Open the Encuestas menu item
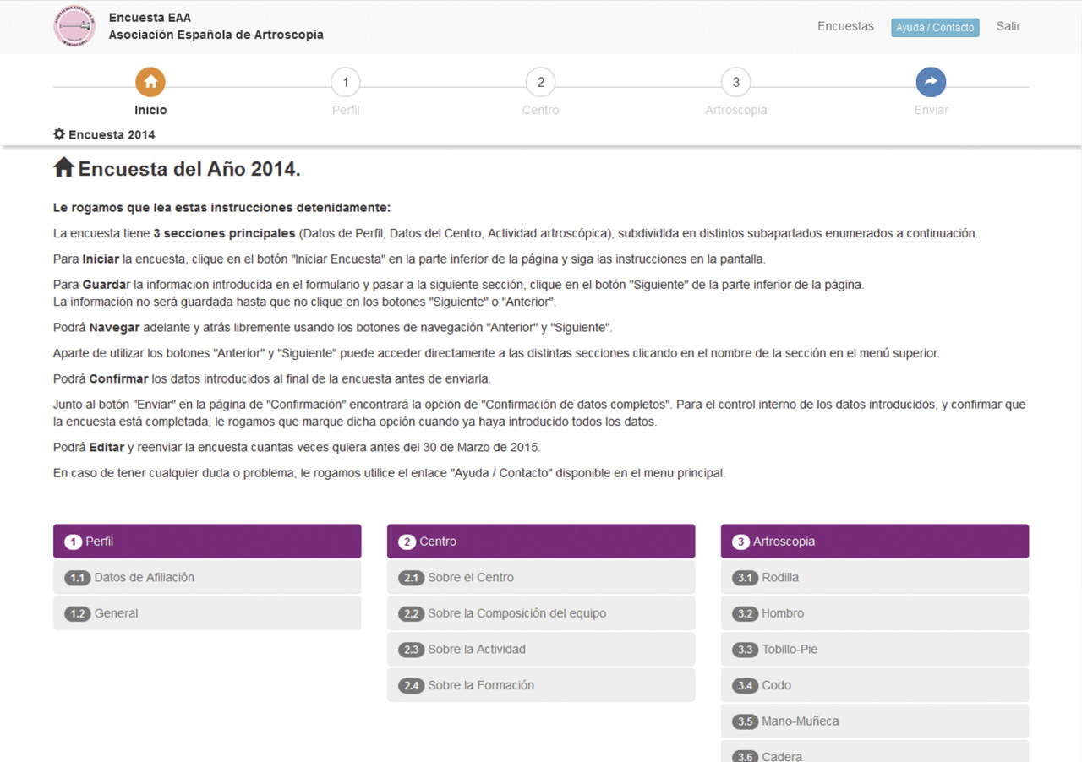Image resolution: width=1082 pixels, height=762 pixels. point(845,26)
